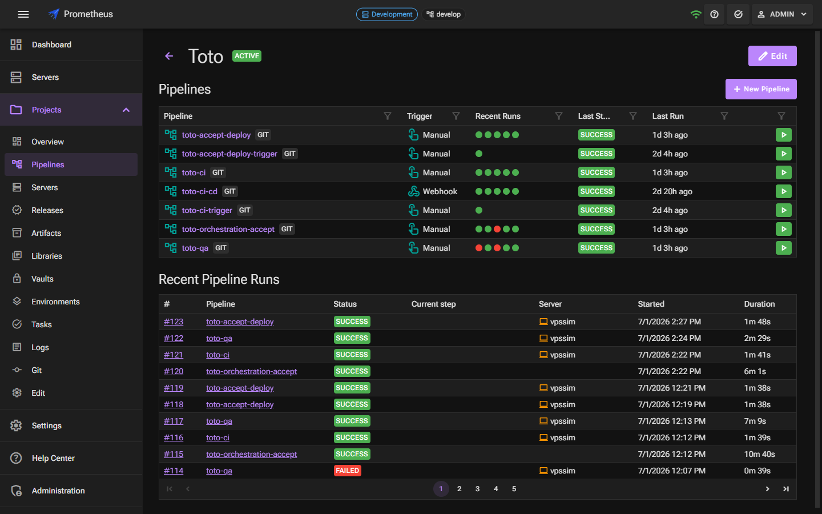Open the toto-orchestration-accept link in Pipelines table

point(228,229)
